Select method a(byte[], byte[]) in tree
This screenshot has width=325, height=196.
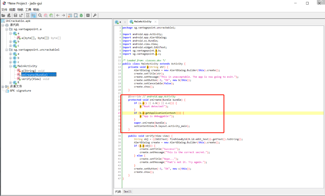[x=41, y=38]
